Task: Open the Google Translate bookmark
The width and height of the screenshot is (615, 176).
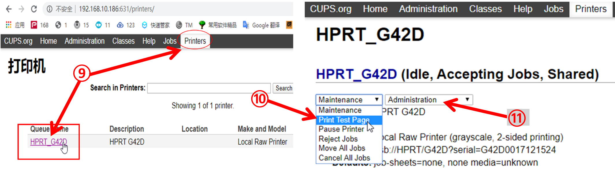Action: pos(261,25)
